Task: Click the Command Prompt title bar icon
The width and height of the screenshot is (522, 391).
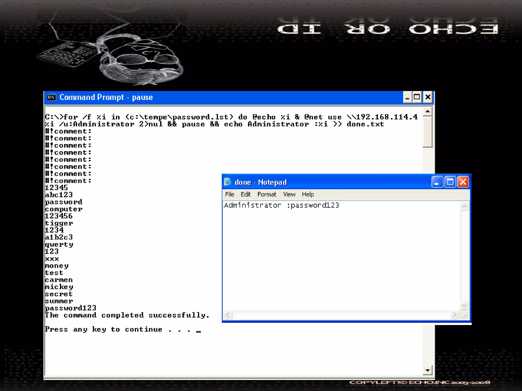Action: click(51, 97)
